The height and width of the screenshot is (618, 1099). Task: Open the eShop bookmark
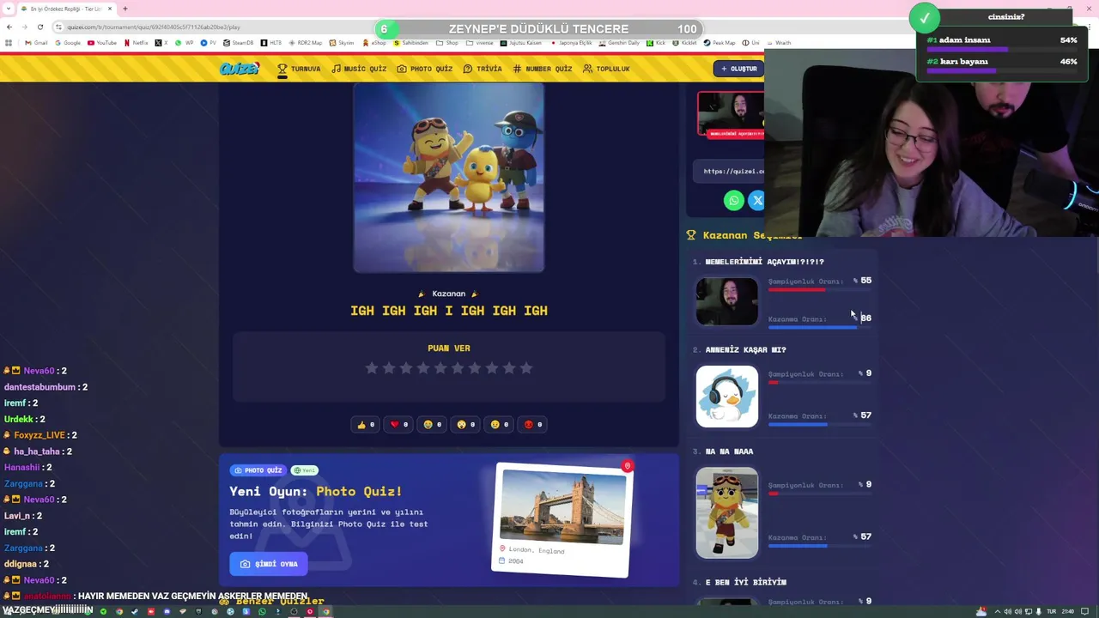(x=374, y=43)
